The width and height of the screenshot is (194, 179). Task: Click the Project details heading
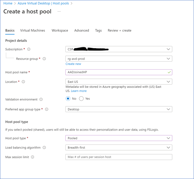coord(16,41)
